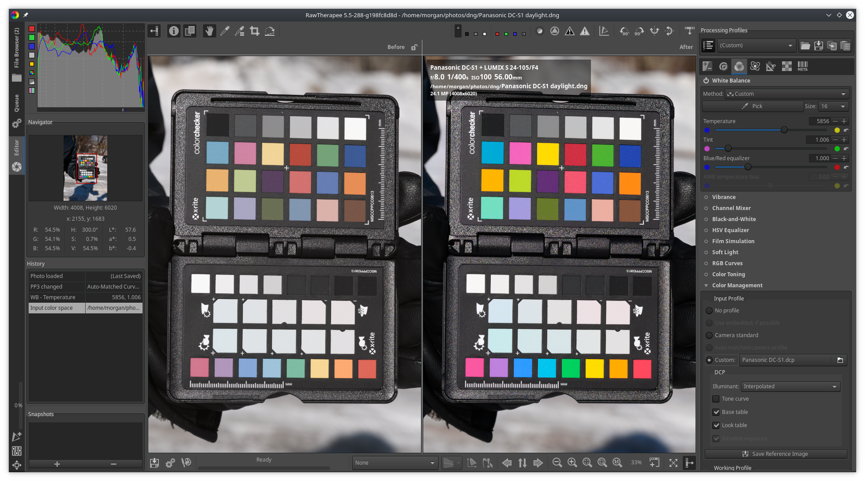Expand the HSV Equalizer tool
Image resolution: width=865 pixels, height=481 pixels.
pyautogui.click(x=730, y=230)
